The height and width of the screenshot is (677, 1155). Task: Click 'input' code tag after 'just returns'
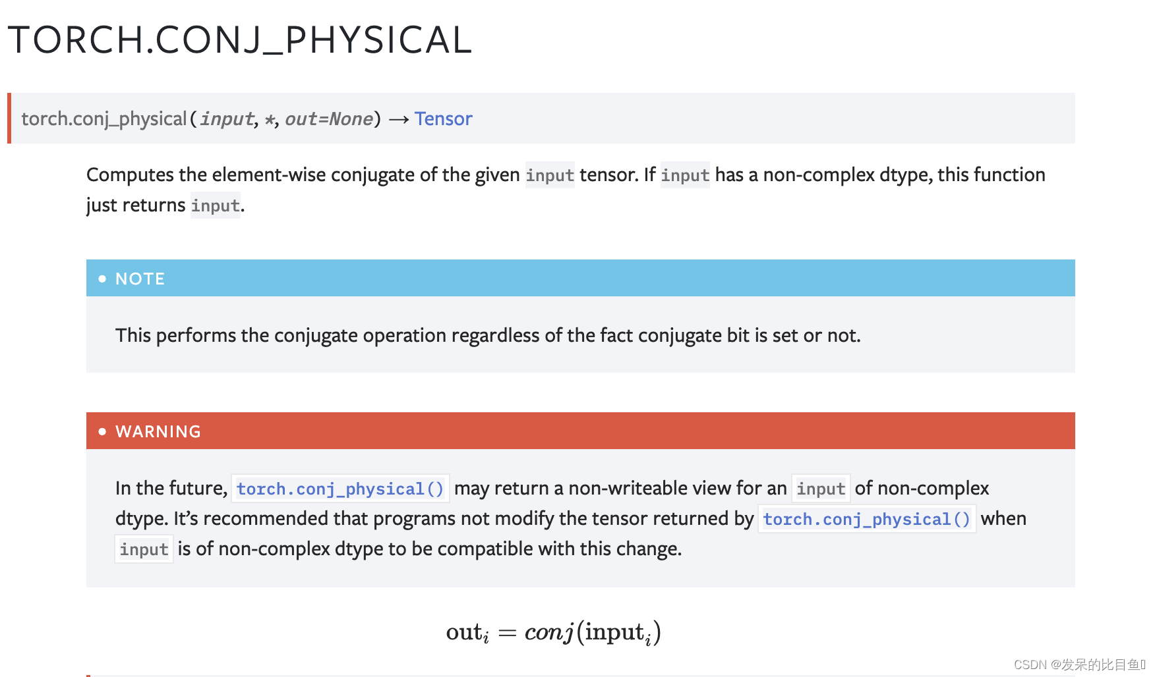pos(216,205)
